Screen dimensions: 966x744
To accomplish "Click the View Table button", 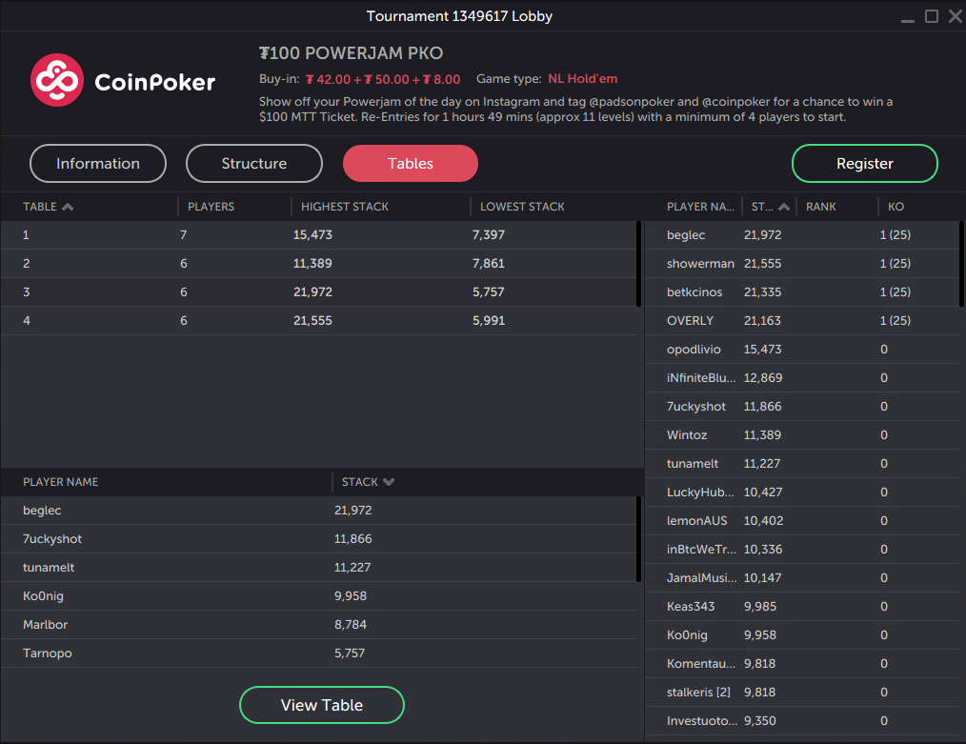I will tap(322, 705).
